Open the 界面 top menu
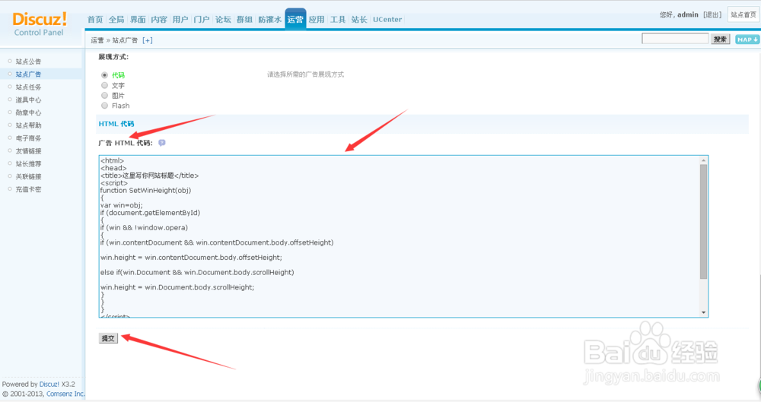The width and height of the screenshot is (761, 402). tap(138, 20)
